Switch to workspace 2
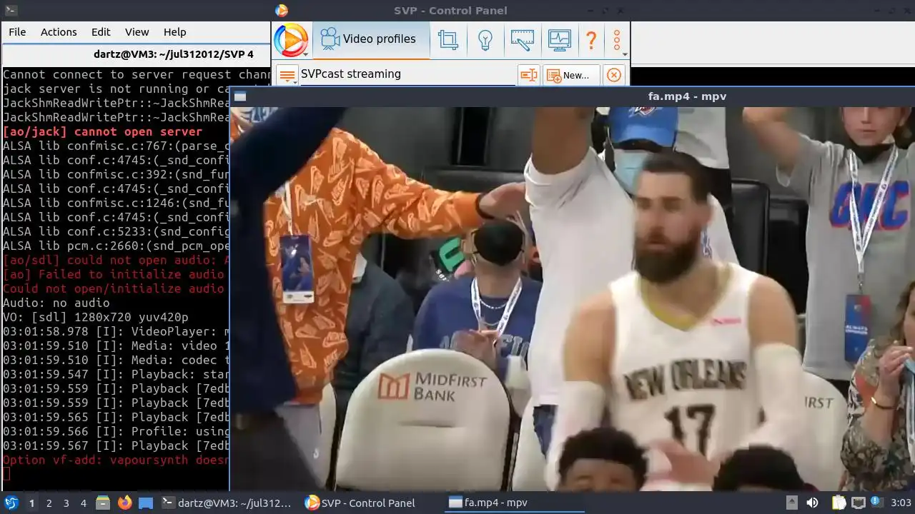This screenshot has height=514, width=915. click(49, 503)
